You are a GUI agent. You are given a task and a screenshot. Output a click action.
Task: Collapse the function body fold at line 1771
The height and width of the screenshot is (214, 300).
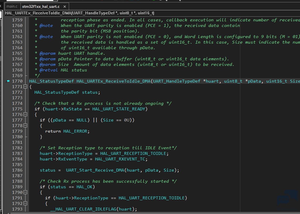25,87
